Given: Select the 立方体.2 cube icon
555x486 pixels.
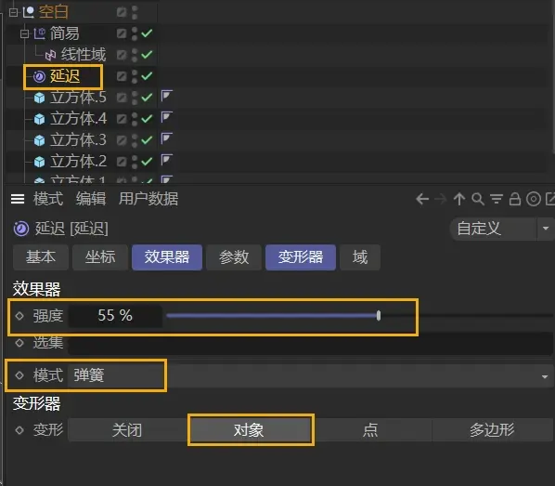Looking at the screenshot, I should [x=39, y=162].
